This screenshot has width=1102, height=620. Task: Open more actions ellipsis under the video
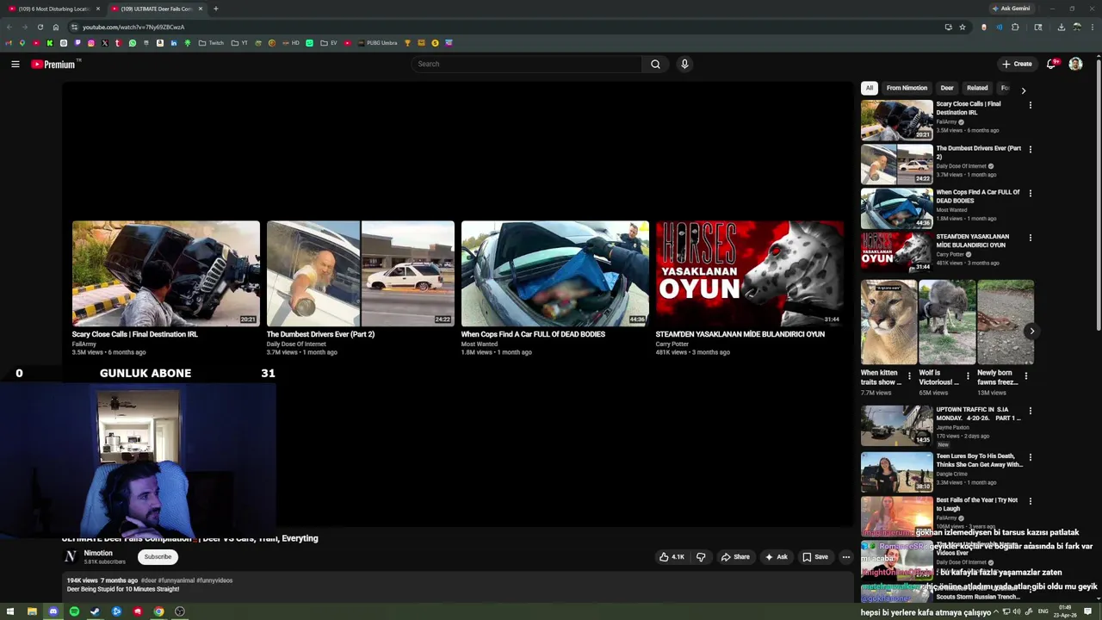[x=846, y=557]
